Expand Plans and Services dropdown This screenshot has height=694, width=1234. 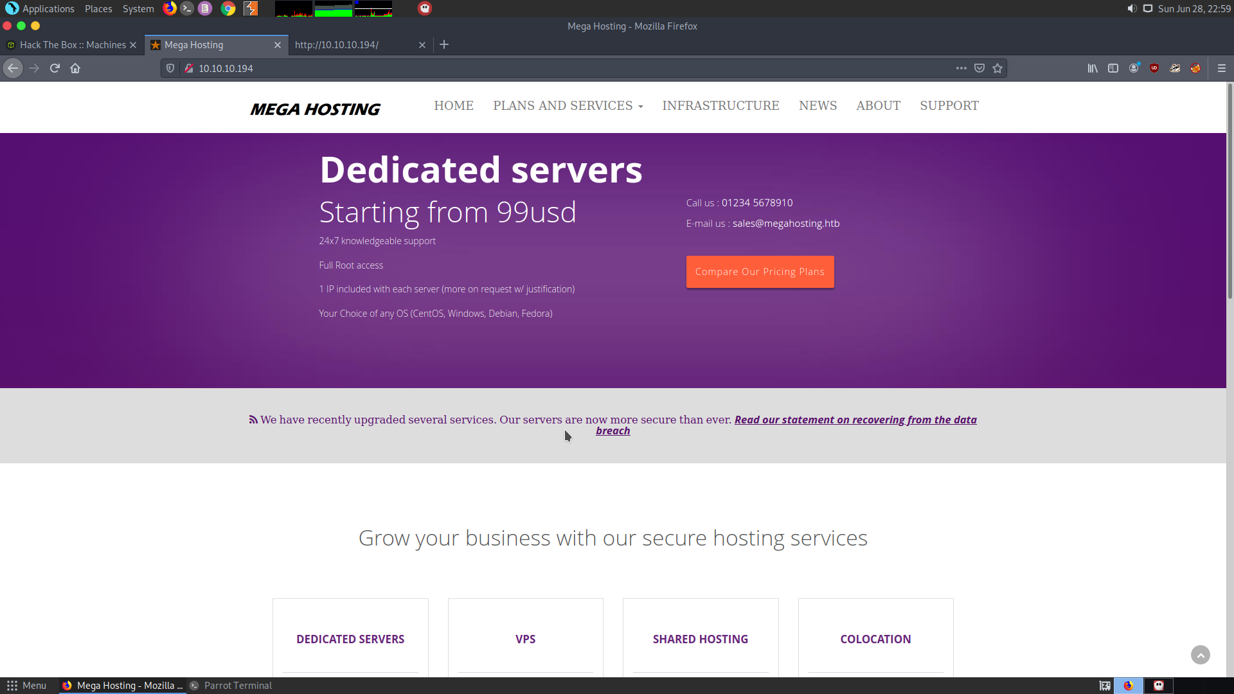point(568,105)
